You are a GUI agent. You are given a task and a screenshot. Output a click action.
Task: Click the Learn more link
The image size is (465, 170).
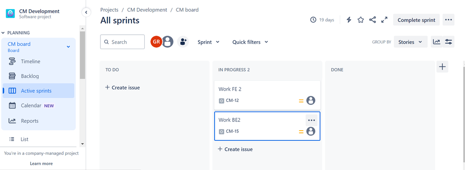(41, 164)
